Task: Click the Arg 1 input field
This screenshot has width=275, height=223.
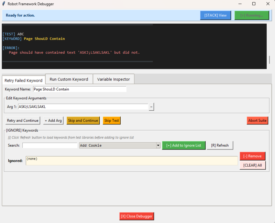Action: tap(83, 107)
